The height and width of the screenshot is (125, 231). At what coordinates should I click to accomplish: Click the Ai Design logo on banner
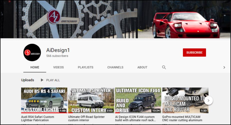54,17
